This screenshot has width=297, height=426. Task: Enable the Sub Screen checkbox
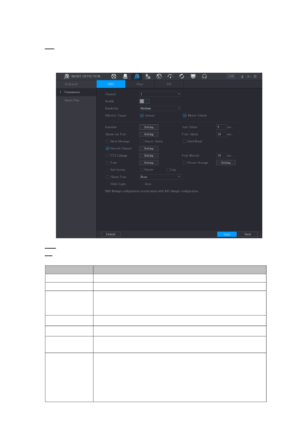click(x=108, y=170)
